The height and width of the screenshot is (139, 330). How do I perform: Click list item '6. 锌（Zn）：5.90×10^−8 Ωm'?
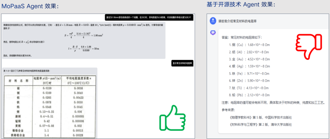(x=249, y=81)
